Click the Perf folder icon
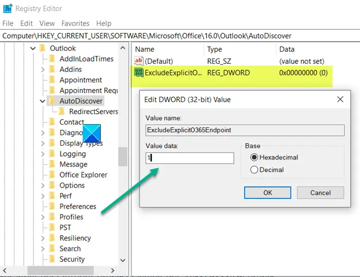Image resolution: width=360 pixels, height=277 pixels. [52, 196]
